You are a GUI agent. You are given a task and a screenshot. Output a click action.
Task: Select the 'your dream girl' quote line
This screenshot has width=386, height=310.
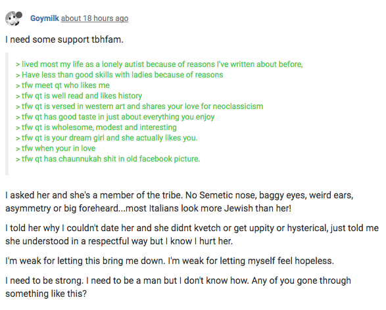107,138
